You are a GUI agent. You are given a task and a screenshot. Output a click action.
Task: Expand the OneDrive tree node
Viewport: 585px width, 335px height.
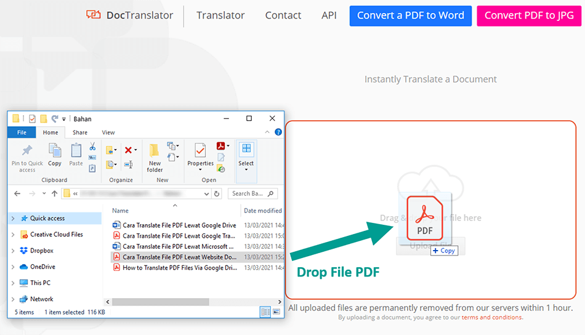[13, 267]
